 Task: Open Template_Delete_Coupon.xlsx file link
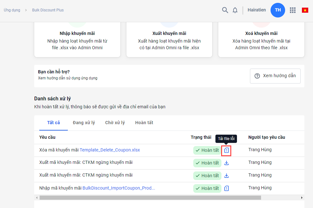[x=110, y=150]
